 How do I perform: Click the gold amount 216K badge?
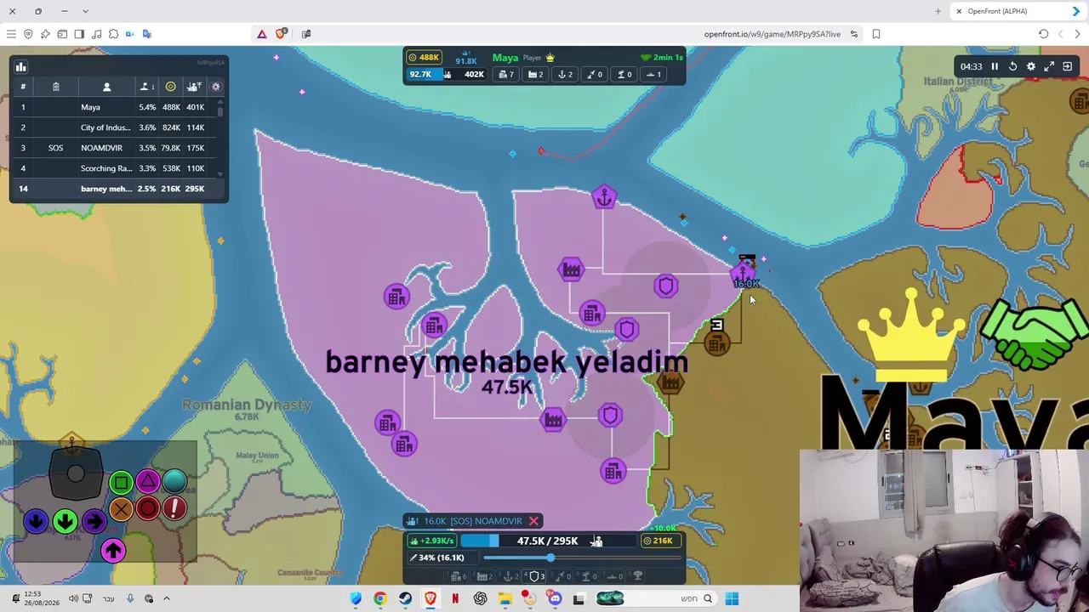660,541
